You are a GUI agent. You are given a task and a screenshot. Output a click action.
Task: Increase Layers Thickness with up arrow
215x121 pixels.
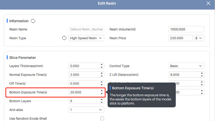102,65
